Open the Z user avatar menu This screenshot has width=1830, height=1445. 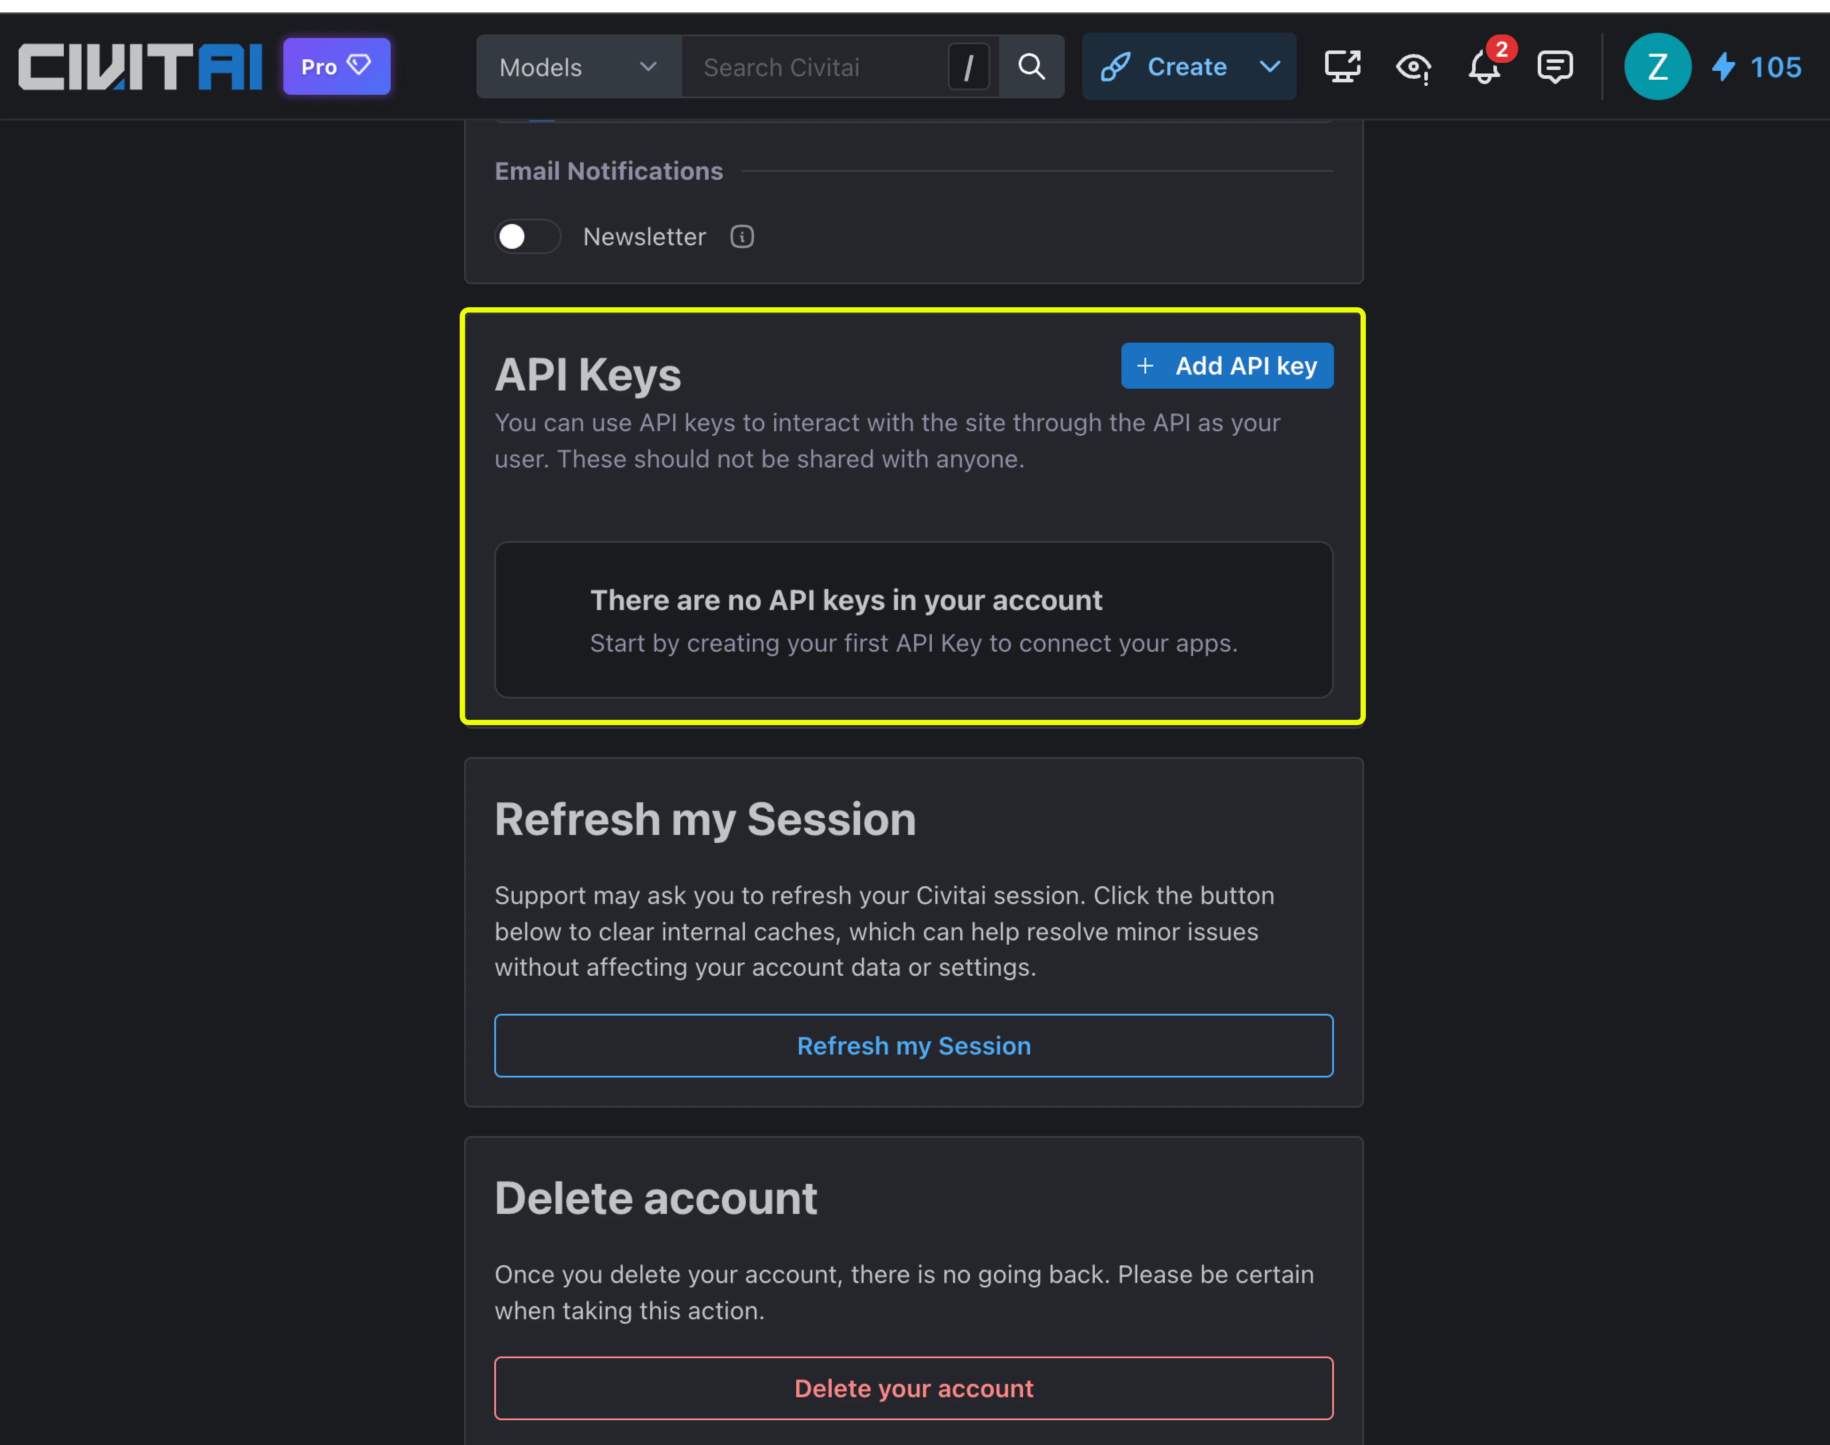[1657, 66]
